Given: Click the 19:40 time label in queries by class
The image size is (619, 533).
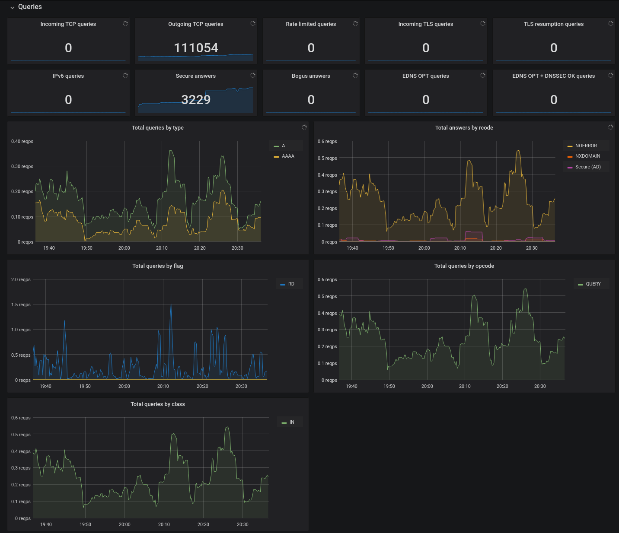Looking at the screenshot, I should 46,524.
